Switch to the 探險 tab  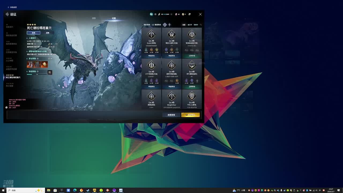(94, 18)
